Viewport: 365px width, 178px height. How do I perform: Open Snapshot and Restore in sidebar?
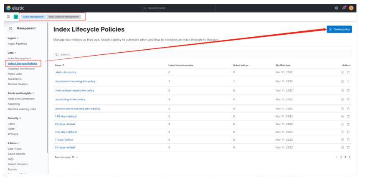tap(21, 69)
